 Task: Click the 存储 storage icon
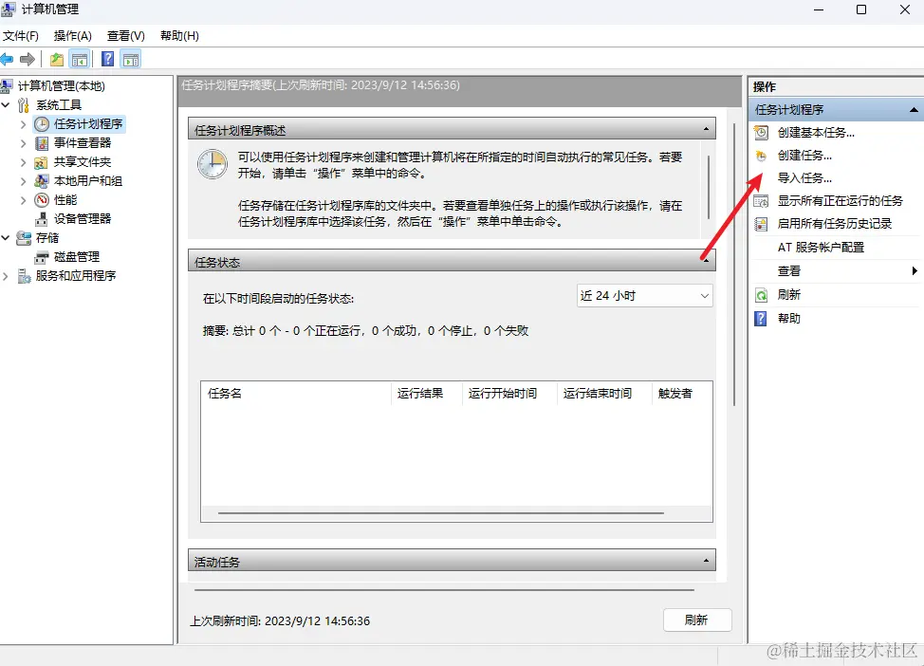(x=24, y=237)
